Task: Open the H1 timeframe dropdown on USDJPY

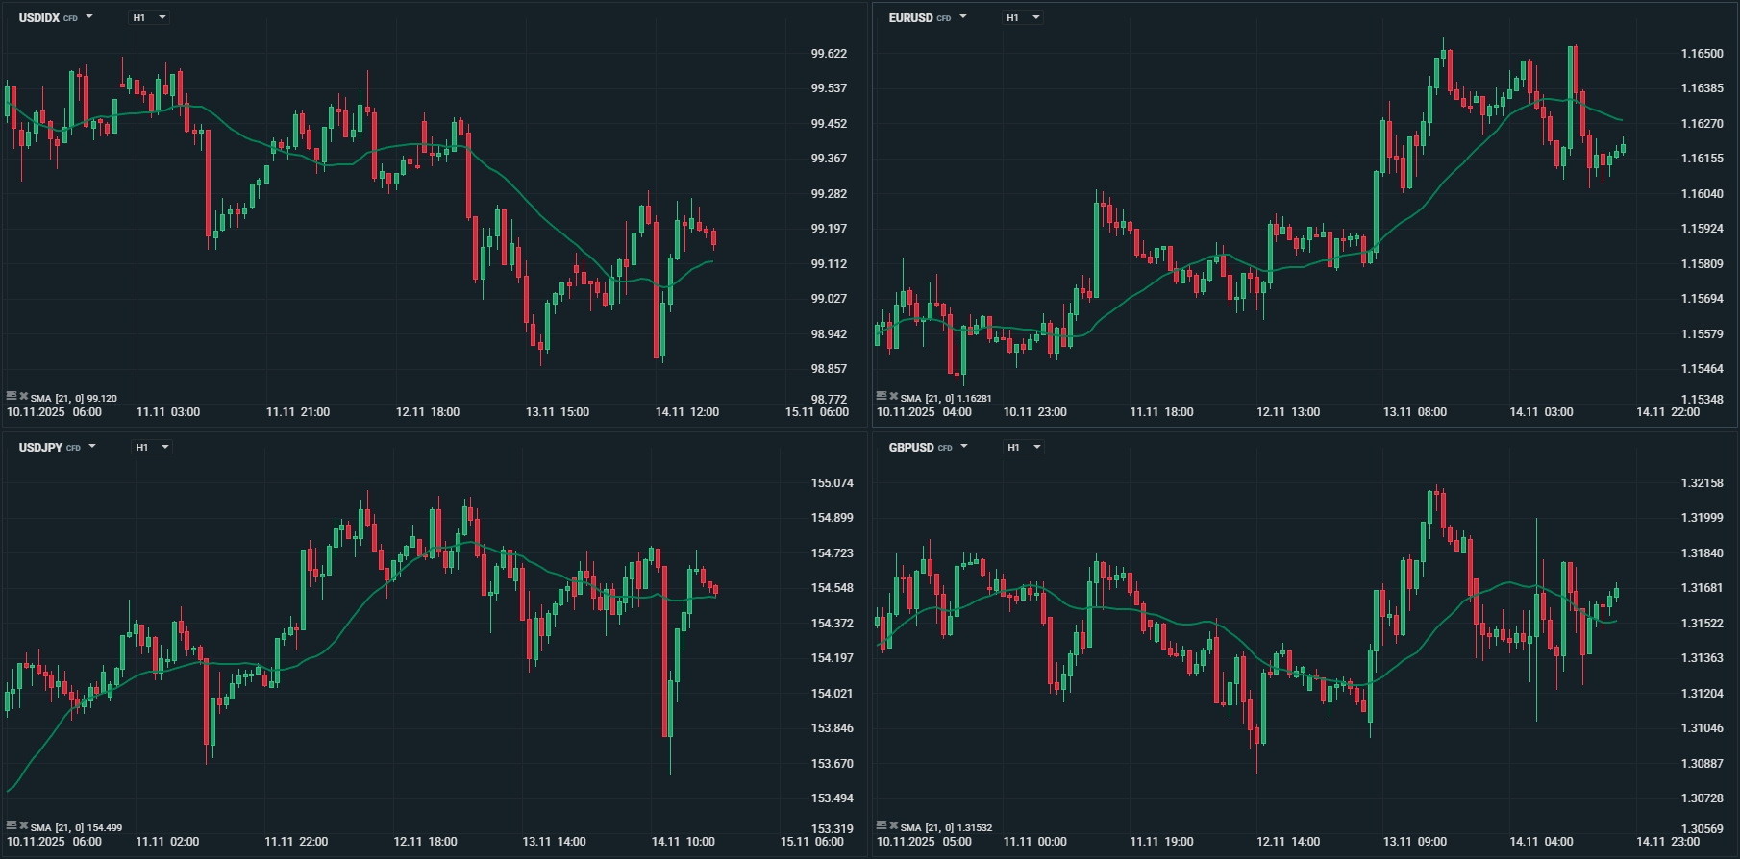Action: (x=152, y=447)
